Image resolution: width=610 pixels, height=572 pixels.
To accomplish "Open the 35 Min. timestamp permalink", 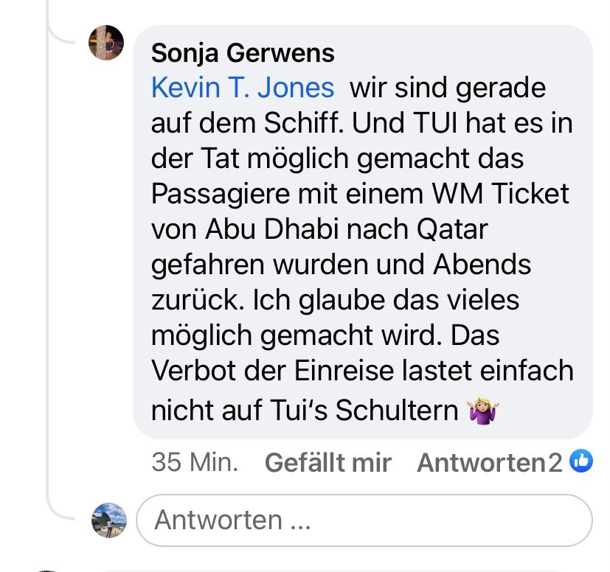I will (x=195, y=463).
